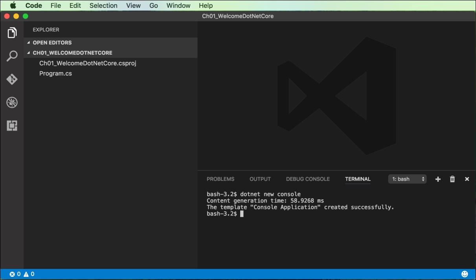Open the Extensions view icon
This screenshot has width=476, height=280.
point(12,126)
